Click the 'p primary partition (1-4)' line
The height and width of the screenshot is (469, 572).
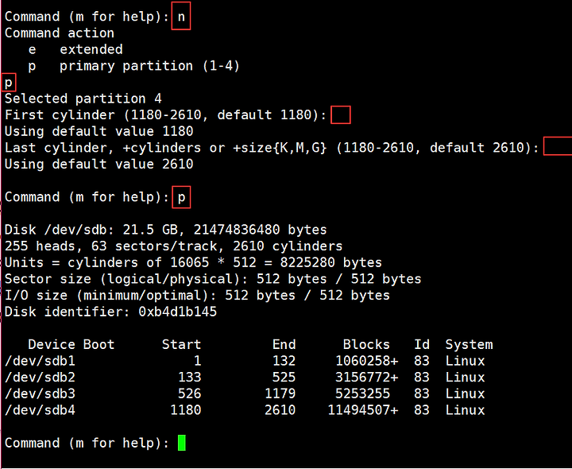click(134, 66)
